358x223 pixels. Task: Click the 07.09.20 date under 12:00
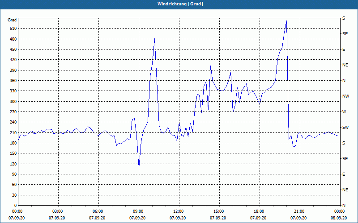pyautogui.click(x=178, y=218)
